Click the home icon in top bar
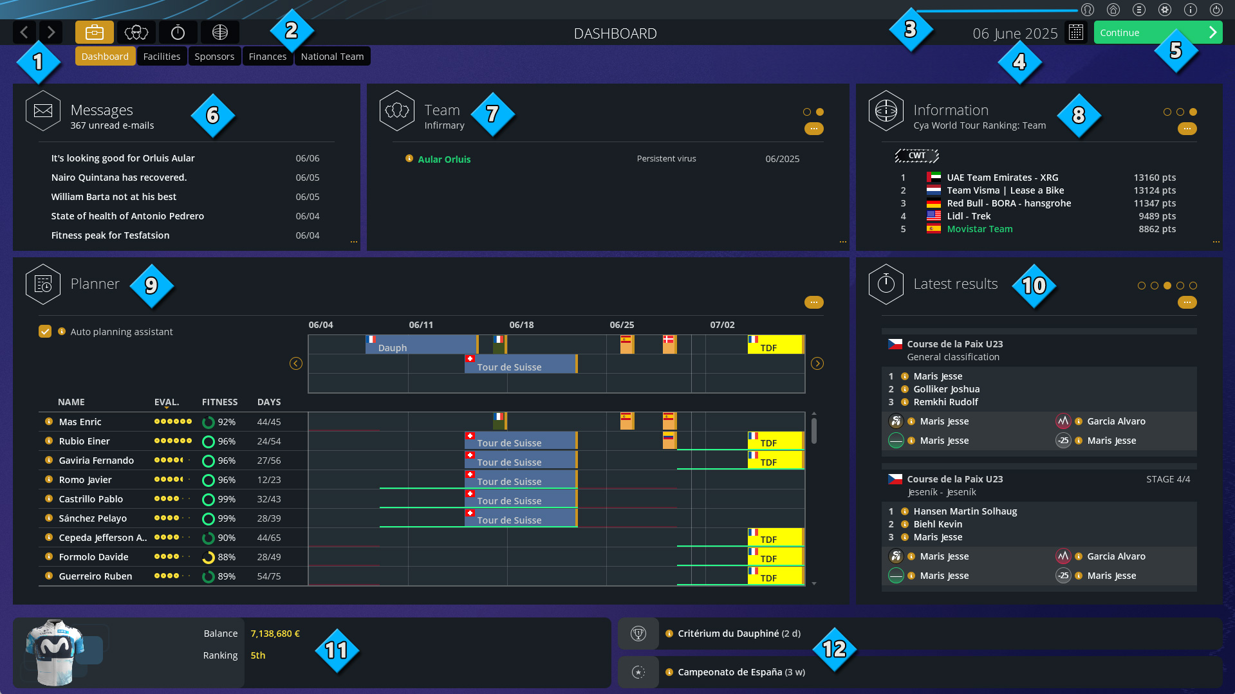This screenshot has height=694, width=1235. coord(1113,10)
